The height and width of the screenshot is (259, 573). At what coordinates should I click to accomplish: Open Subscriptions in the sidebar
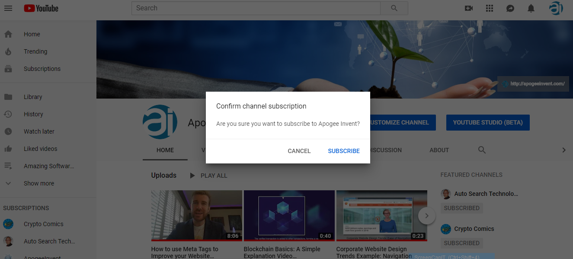[x=42, y=69]
